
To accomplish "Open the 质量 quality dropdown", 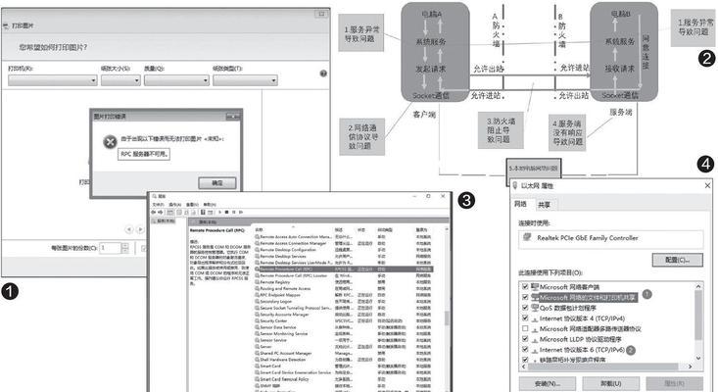I will click(x=176, y=80).
